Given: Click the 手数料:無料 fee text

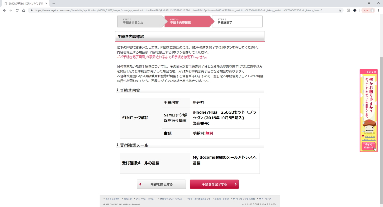Looking at the screenshot, I should (203, 133).
